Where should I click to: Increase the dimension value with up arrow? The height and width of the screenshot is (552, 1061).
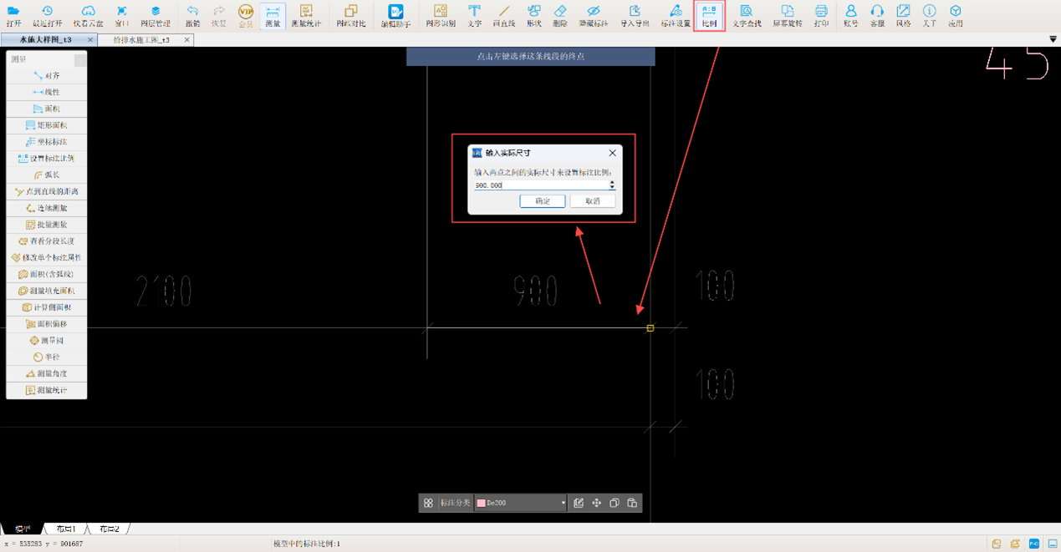[612, 182]
